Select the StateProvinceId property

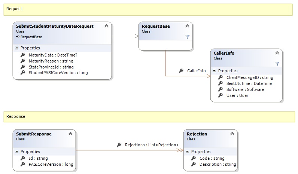tap(51, 67)
